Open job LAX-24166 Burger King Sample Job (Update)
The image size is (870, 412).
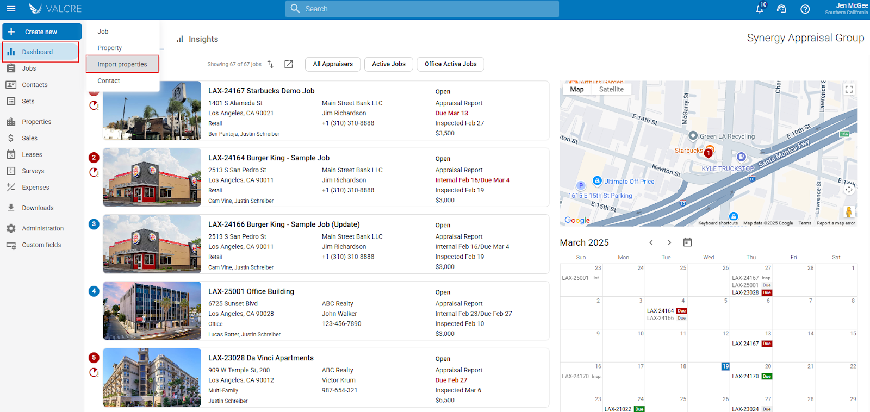click(284, 224)
